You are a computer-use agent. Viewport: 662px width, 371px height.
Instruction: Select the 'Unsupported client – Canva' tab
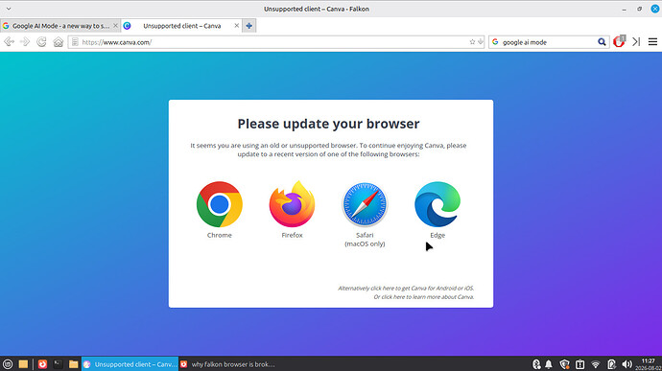tap(181, 26)
